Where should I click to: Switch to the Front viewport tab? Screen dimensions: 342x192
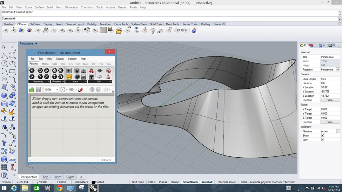click(x=58, y=177)
